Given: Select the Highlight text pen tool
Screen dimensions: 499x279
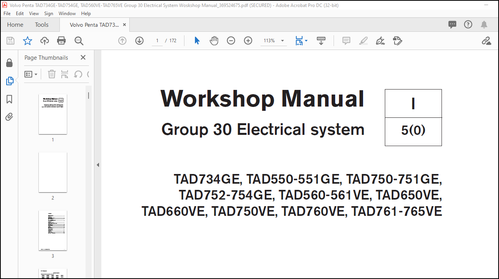Looking at the screenshot, I should point(363,41).
